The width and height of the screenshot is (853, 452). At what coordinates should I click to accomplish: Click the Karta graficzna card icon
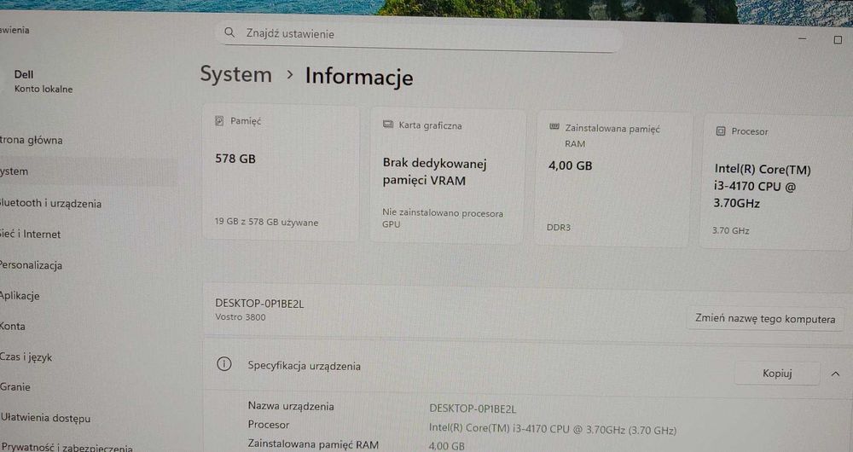[388, 125]
